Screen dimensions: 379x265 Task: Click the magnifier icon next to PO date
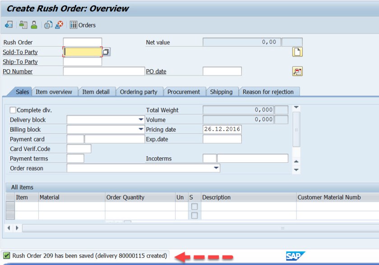pos(297,71)
